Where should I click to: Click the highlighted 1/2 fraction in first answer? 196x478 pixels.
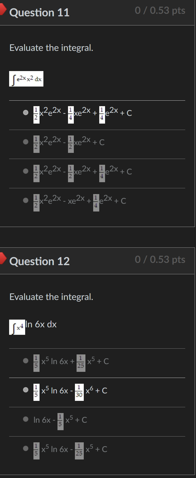[x=36, y=113]
